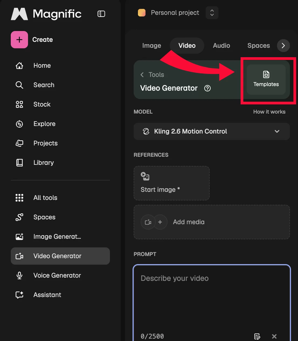Open the Stock shapes icon

click(19, 104)
